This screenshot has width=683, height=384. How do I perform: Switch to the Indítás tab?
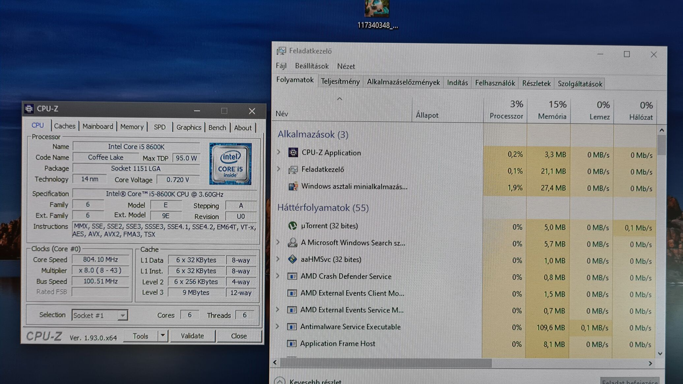tap(457, 83)
